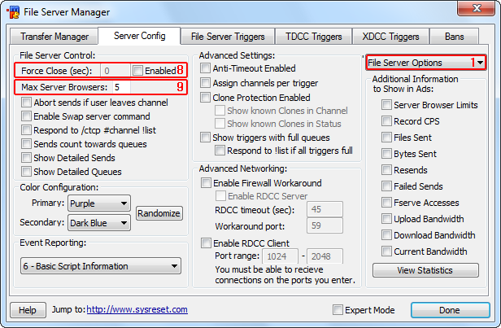Click the RDCC timeout field

click(x=325, y=209)
